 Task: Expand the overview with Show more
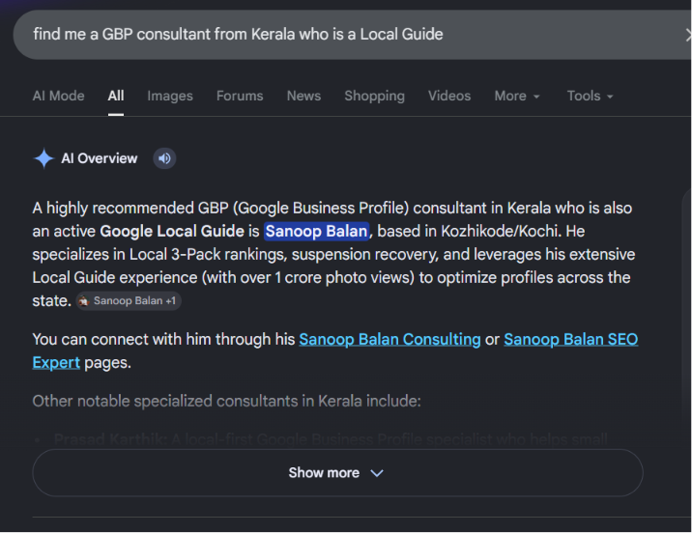337,473
